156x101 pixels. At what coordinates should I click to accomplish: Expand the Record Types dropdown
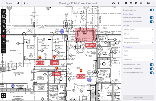click(138, 30)
